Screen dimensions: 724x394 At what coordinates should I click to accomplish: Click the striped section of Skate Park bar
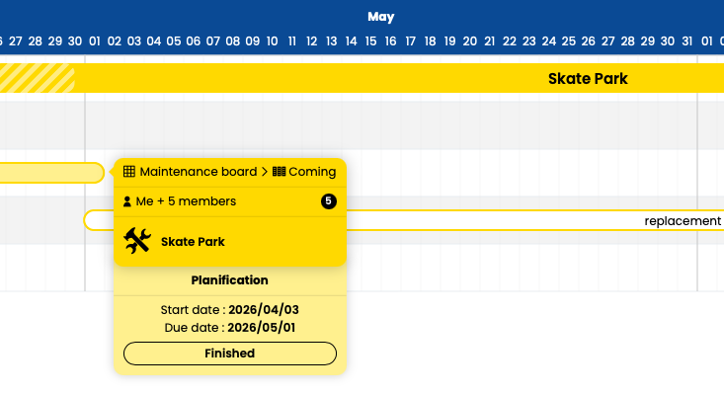coord(37,78)
